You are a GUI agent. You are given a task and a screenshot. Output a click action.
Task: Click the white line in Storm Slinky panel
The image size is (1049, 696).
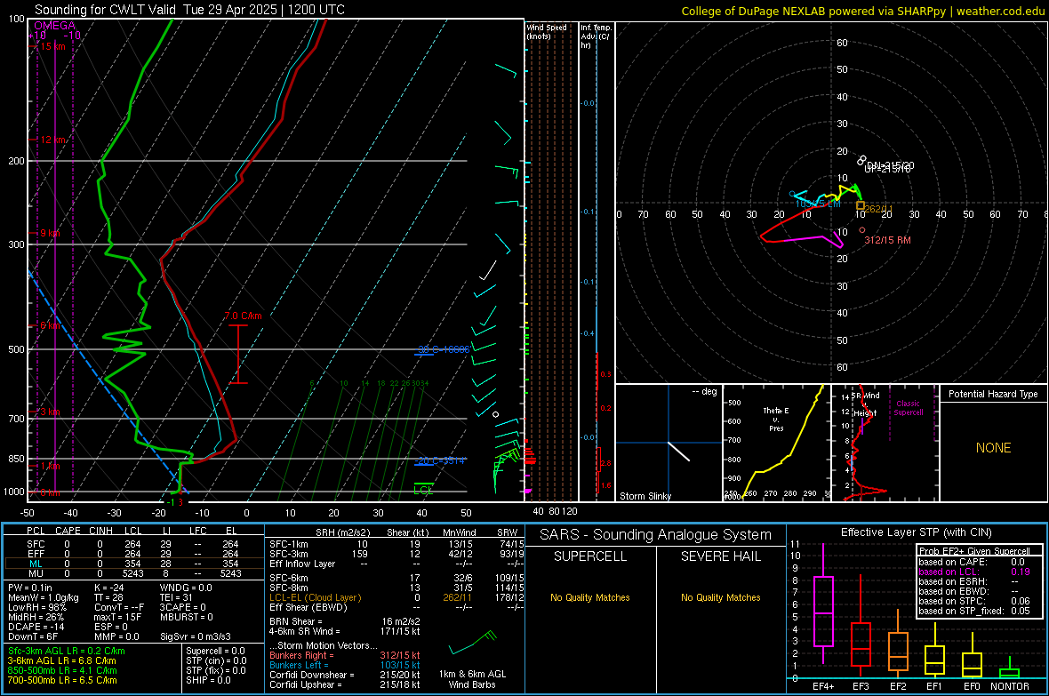point(678,451)
